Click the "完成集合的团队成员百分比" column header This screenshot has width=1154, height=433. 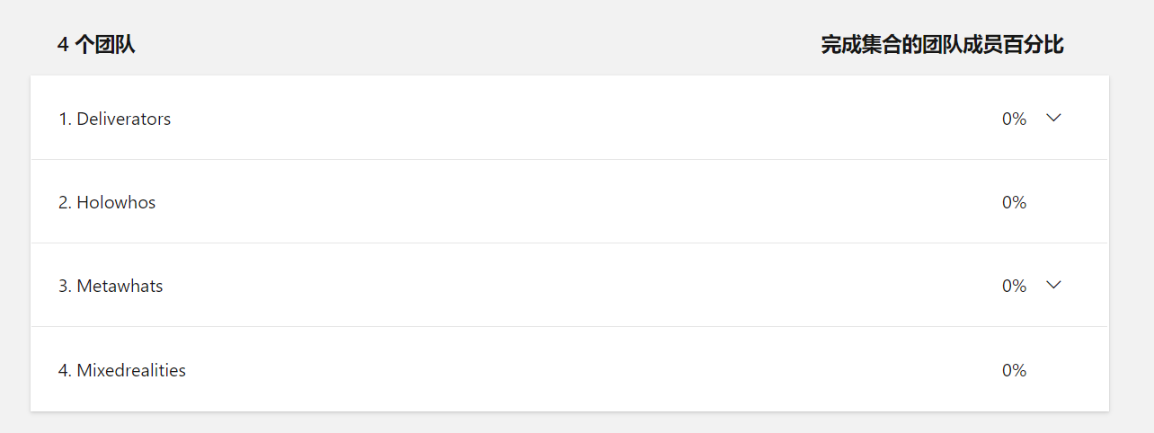[x=942, y=45]
